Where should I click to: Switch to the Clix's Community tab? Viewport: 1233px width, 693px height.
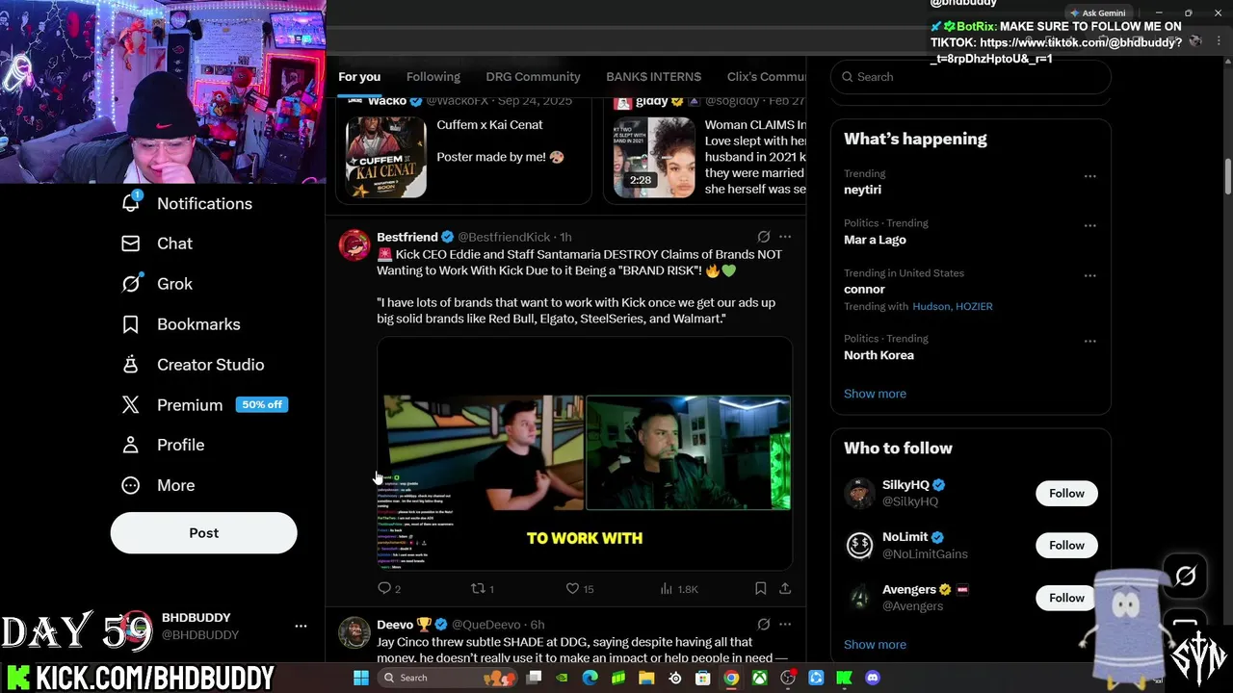click(767, 77)
